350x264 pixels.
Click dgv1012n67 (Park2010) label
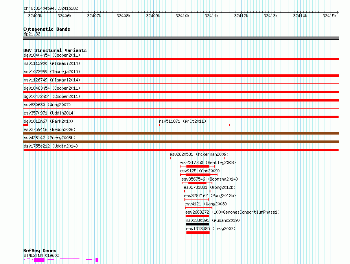click(x=48, y=121)
